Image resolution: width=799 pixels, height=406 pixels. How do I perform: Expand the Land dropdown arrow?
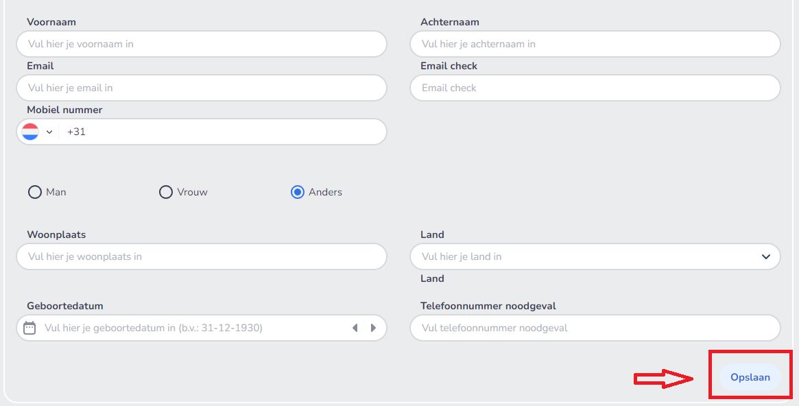point(765,256)
